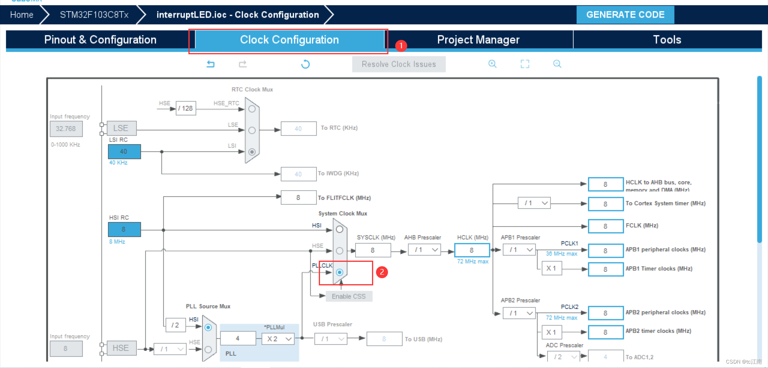Select LSE in RTC Clock Mux
Image resolution: width=768 pixels, height=368 pixels.
coord(252,130)
